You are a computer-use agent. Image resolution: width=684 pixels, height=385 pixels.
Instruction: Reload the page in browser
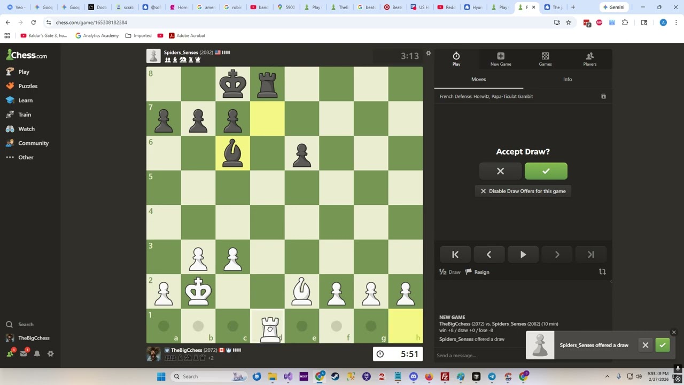coord(33,22)
